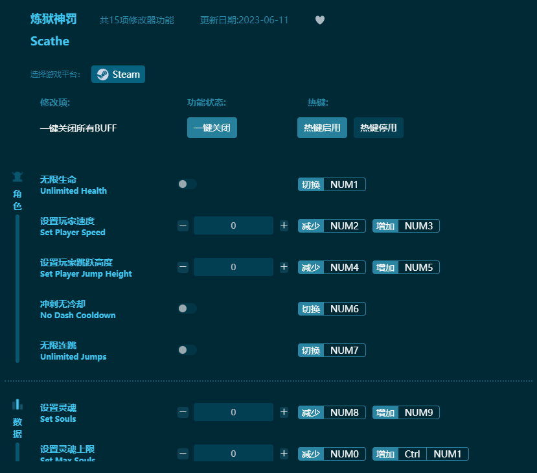The height and width of the screenshot is (473, 537).
Task: Click the 角色 character section icon
Action: click(x=17, y=176)
